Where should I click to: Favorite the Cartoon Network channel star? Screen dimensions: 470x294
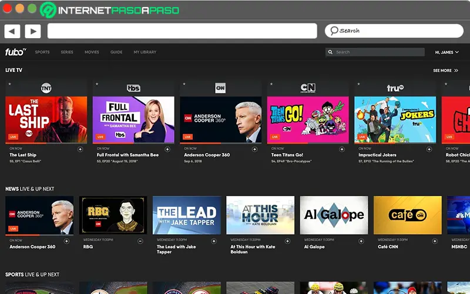[x=271, y=84]
